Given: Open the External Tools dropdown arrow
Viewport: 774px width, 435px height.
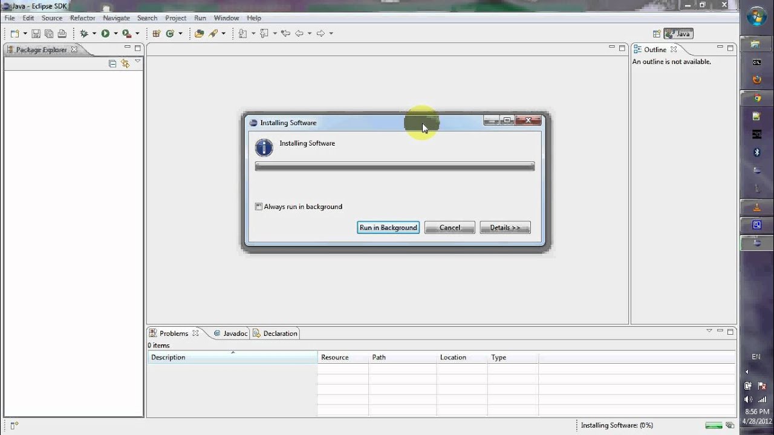Looking at the screenshot, I should (137, 34).
